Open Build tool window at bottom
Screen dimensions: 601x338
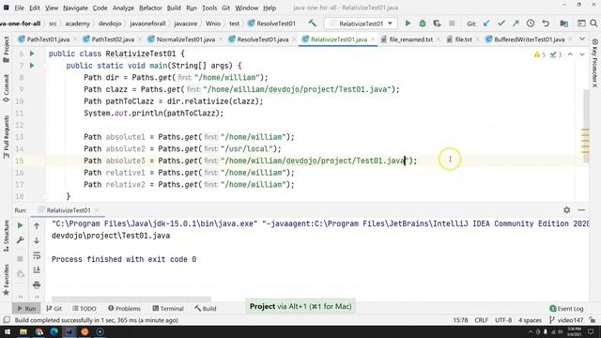[206, 308]
